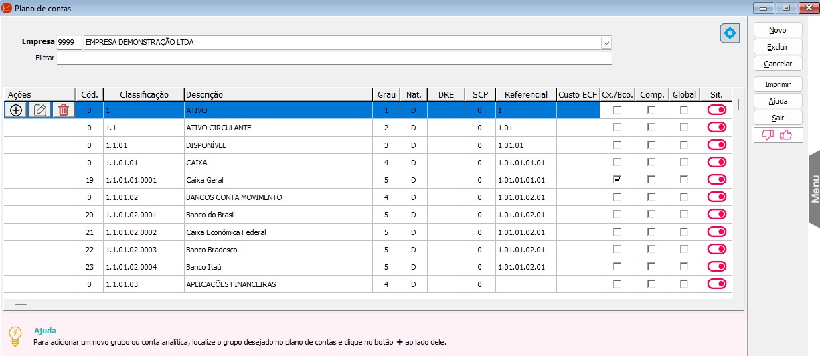This screenshot has height=356, width=820.
Task: Click the thumbs up feedback icon
Action: (786, 135)
